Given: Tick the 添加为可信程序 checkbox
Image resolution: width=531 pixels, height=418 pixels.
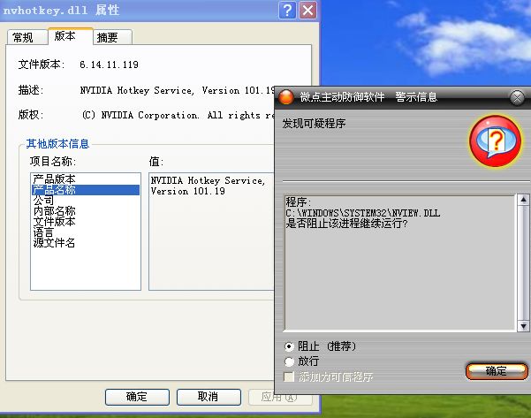Looking at the screenshot, I should click(289, 376).
